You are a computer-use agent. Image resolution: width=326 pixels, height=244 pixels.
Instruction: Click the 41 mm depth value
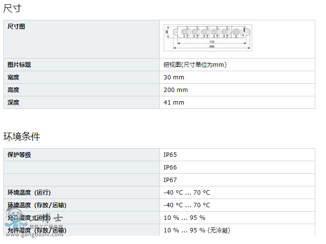[174, 103]
